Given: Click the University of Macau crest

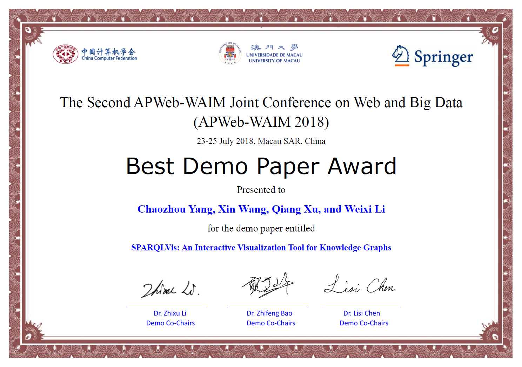Looking at the screenshot, I should (230, 54).
